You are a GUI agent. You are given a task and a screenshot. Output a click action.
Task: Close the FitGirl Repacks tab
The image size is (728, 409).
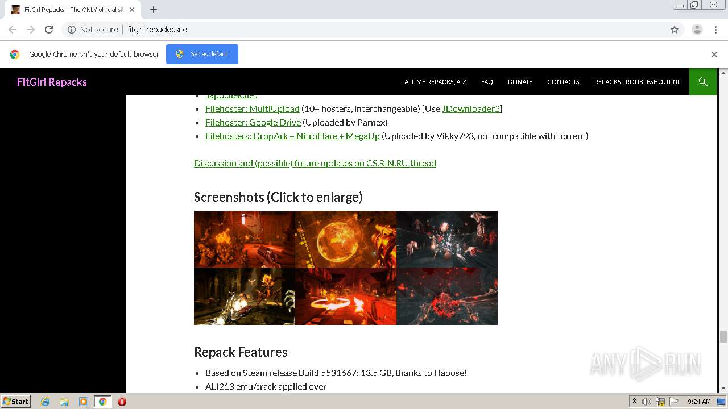click(132, 10)
